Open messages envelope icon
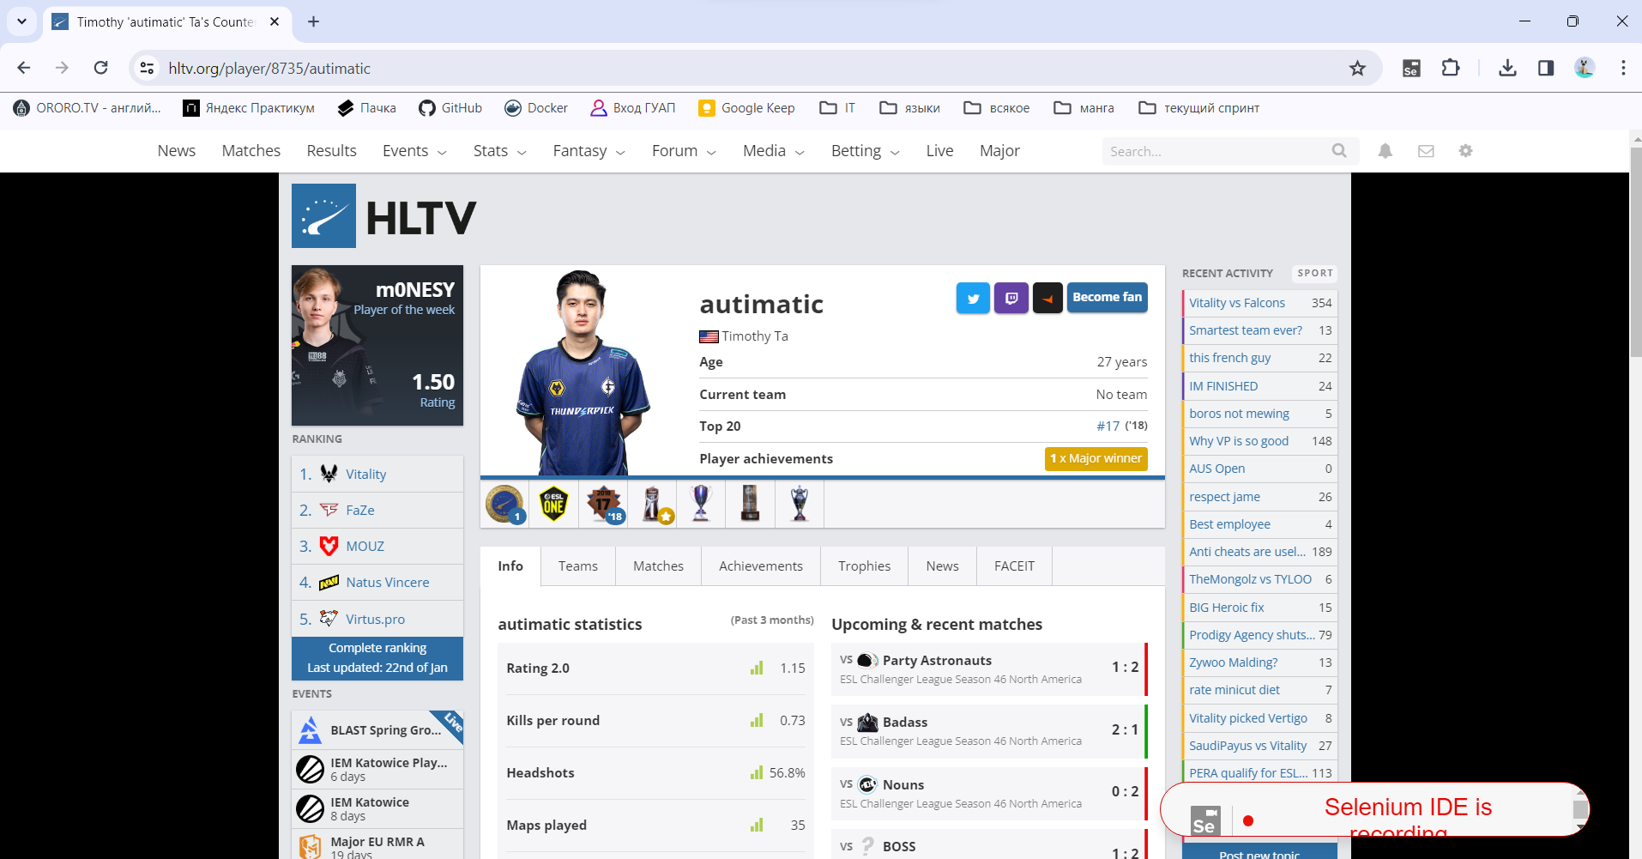Screen dimensions: 1642x859 click(x=1426, y=151)
